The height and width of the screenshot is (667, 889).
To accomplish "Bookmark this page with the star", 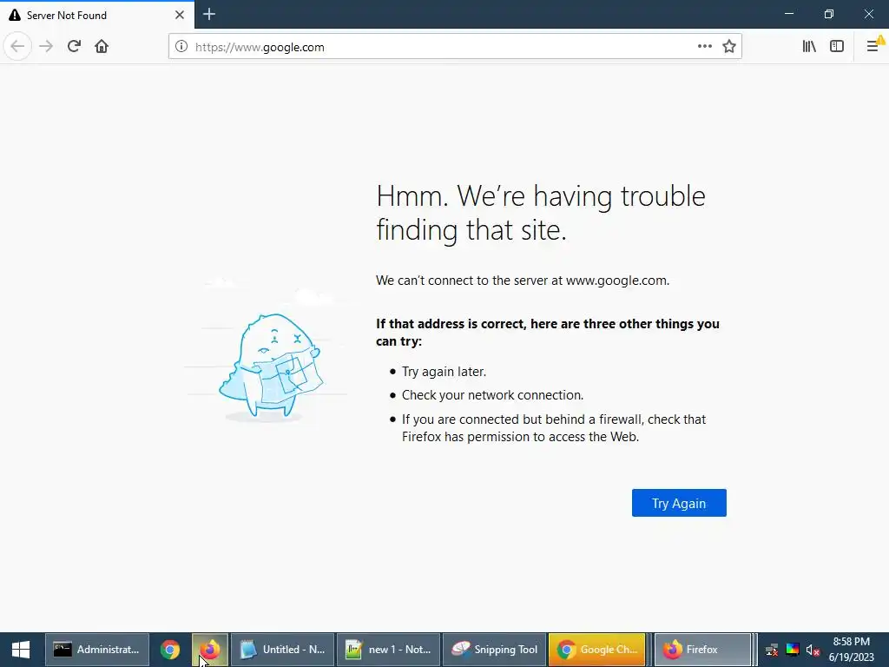I will click(x=729, y=47).
